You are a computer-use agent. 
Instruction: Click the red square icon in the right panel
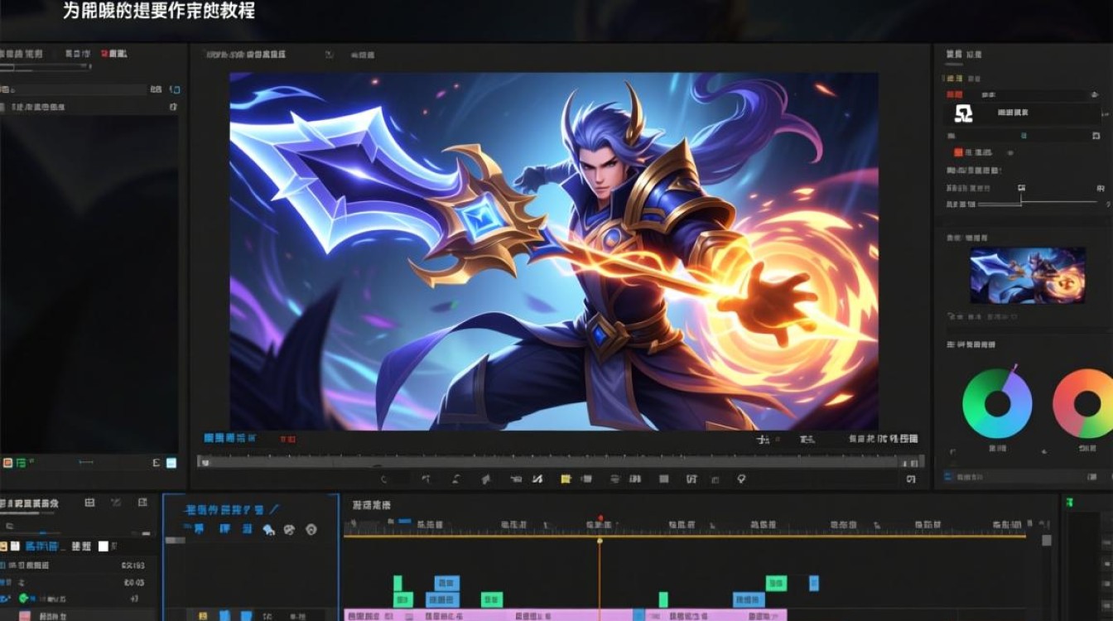[959, 152]
